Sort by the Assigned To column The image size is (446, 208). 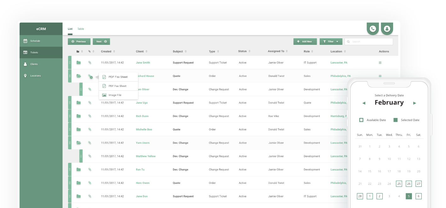tap(278, 51)
